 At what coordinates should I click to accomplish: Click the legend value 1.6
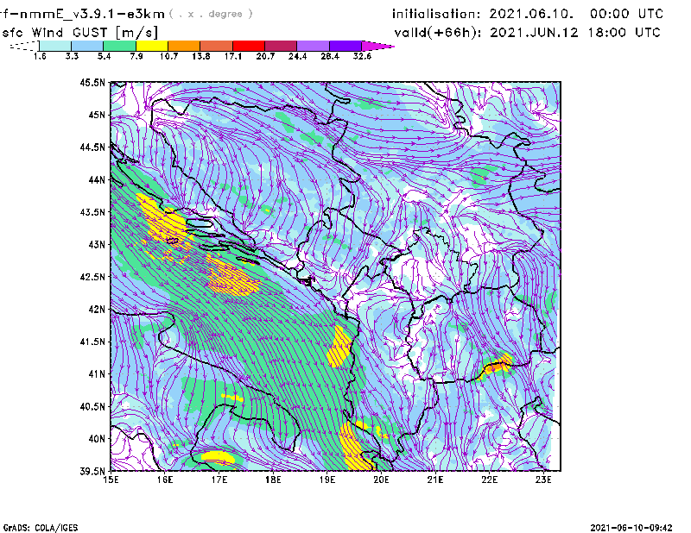[x=40, y=56]
